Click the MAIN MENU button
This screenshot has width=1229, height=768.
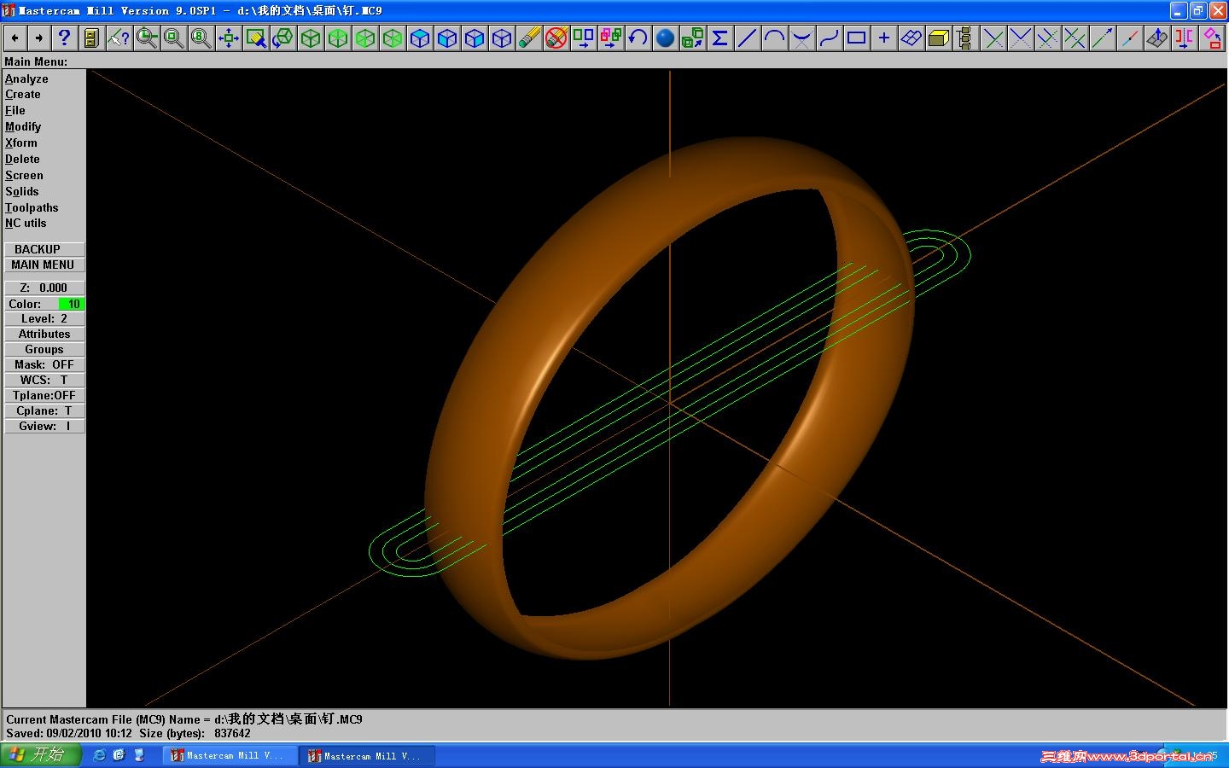[44, 265]
